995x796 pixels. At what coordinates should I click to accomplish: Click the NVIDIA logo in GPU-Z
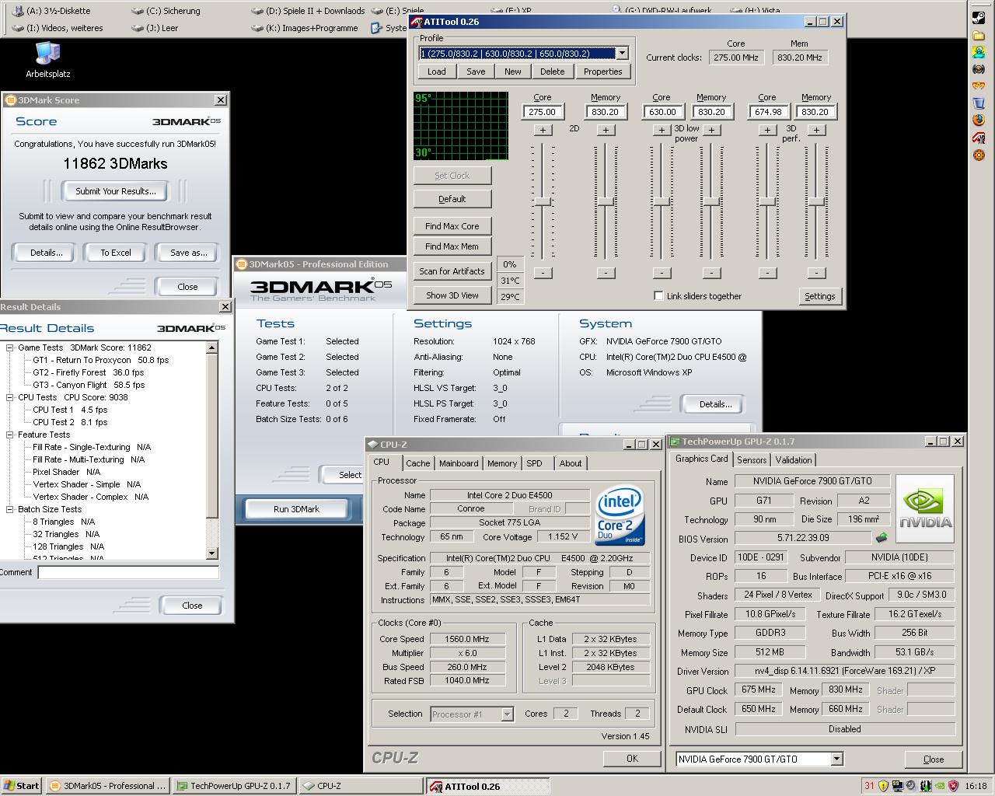(x=925, y=509)
